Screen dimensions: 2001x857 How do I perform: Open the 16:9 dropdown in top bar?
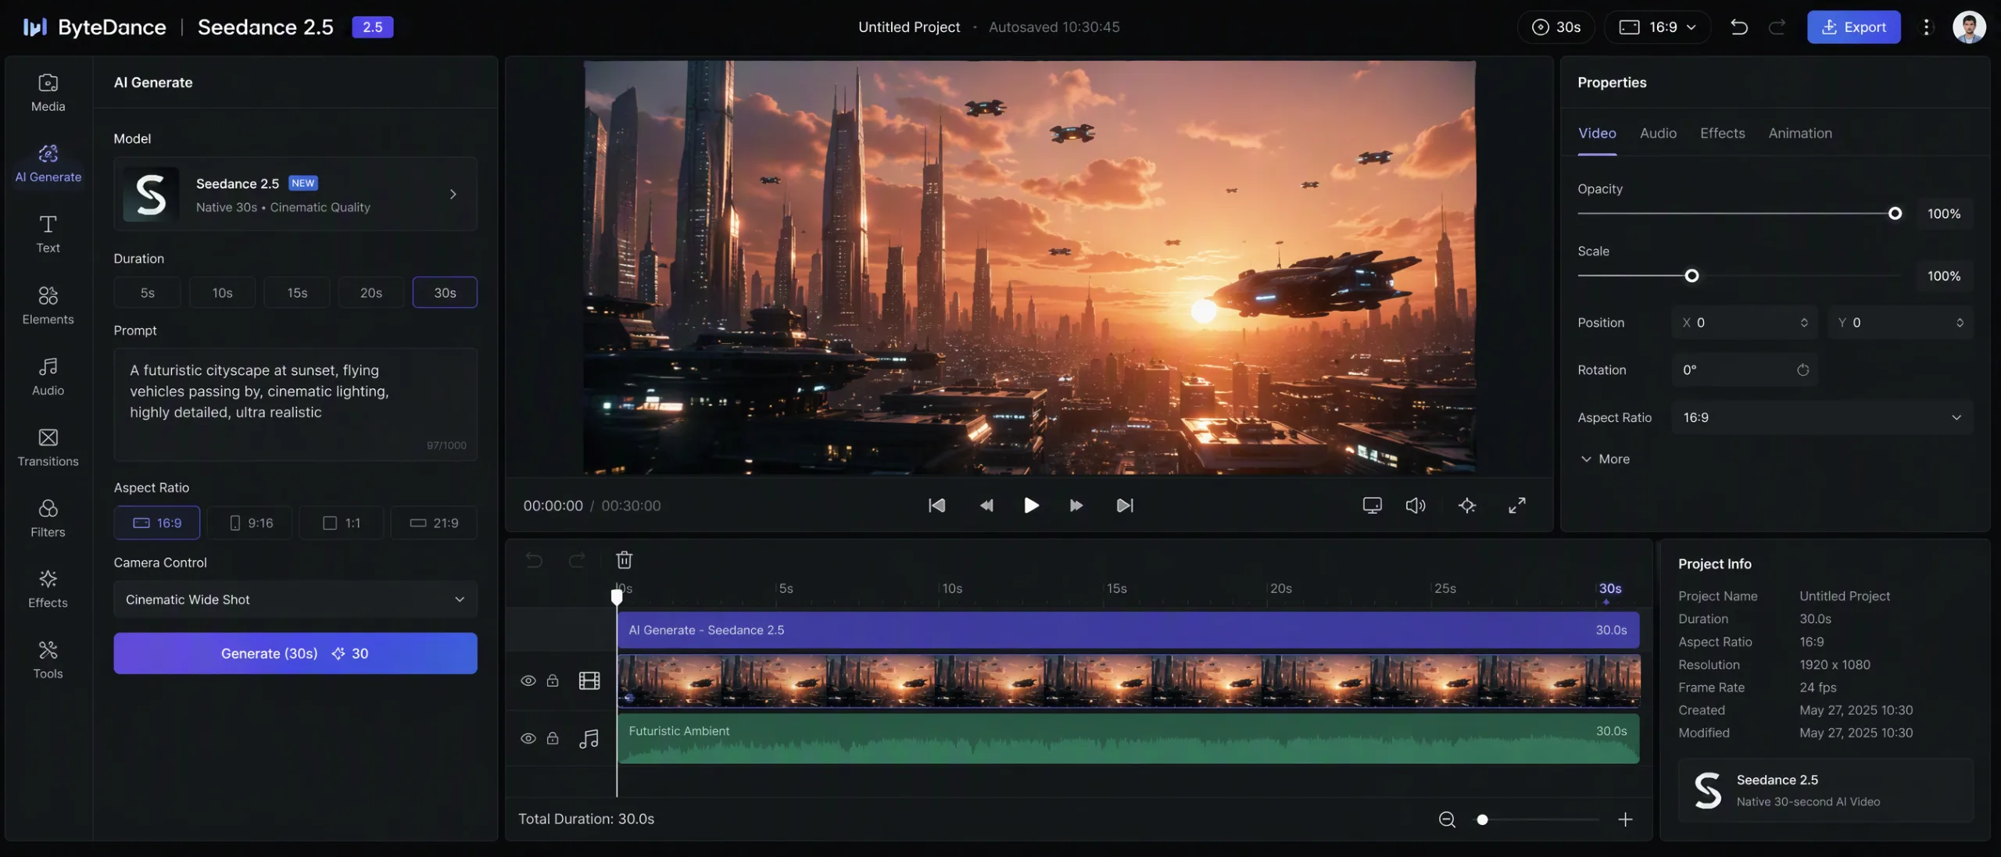click(x=1657, y=27)
